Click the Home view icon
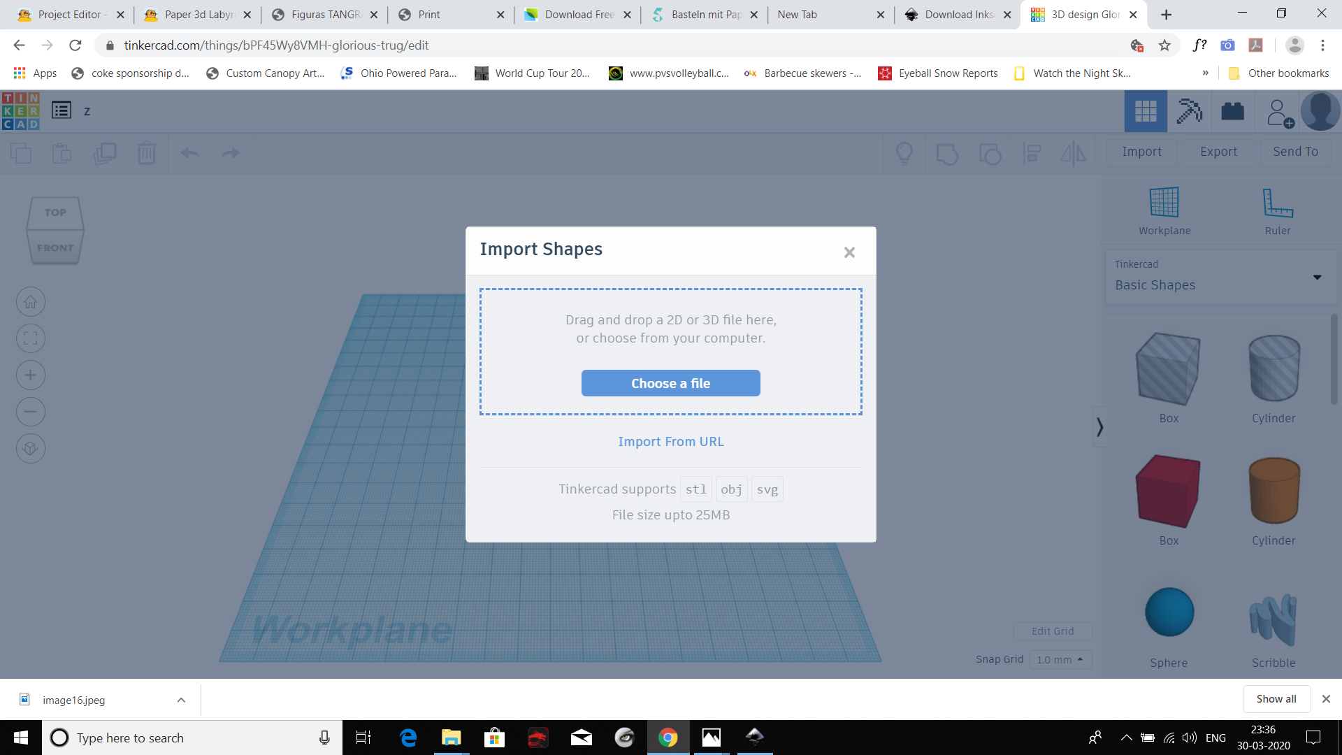 coord(31,302)
